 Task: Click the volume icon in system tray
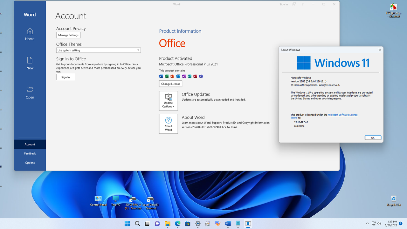[x=379, y=224]
